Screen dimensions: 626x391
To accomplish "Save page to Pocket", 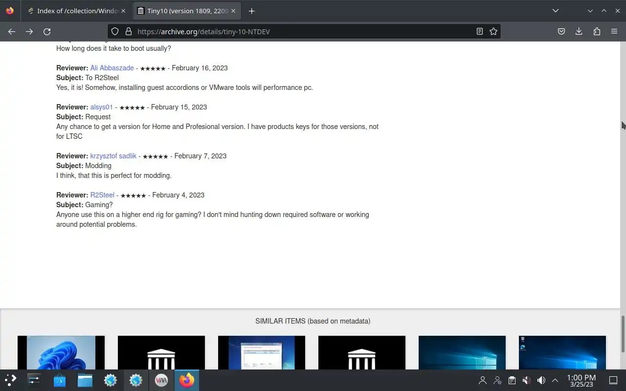I will pos(561,31).
